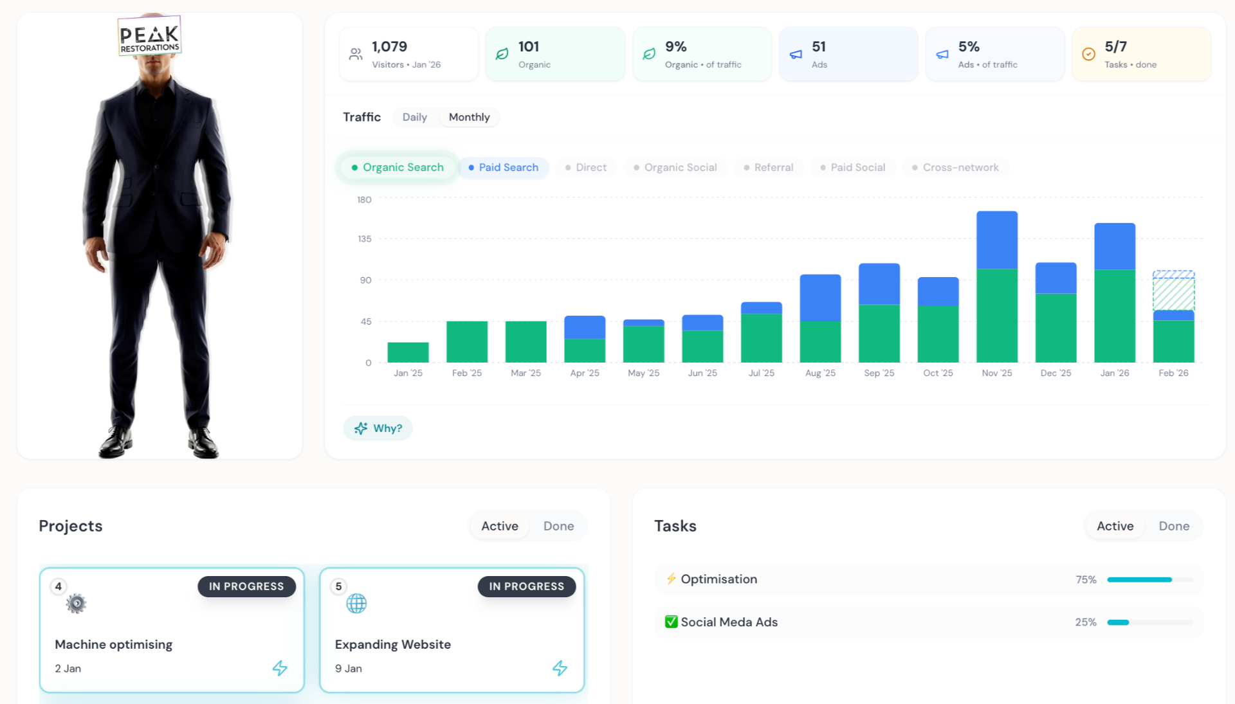This screenshot has height=704, width=1235.
Task: Toggle the Paid Search series filter
Action: pyautogui.click(x=504, y=167)
